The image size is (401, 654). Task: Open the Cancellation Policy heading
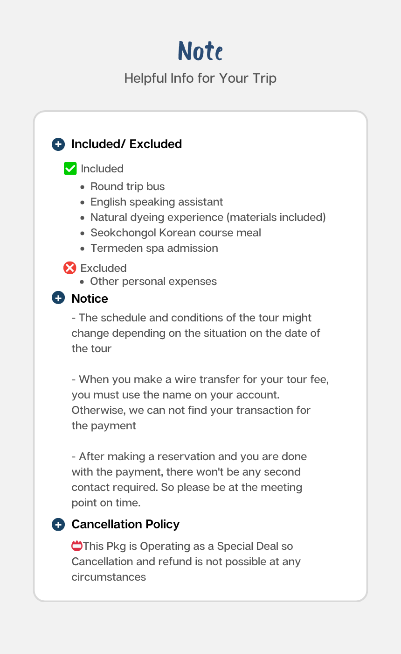pos(125,524)
